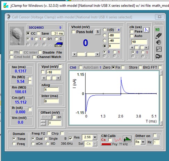Open the Sol -Cs dropdown
Image resolution: width=169 pixels, height=161 pixels.
tap(95, 144)
